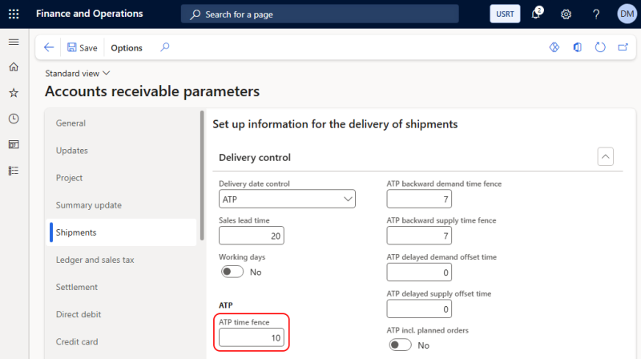Save the parameters with the Save button
Image resolution: width=641 pixels, height=359 pixels.
pyautogui.click(x=83, y=48)
